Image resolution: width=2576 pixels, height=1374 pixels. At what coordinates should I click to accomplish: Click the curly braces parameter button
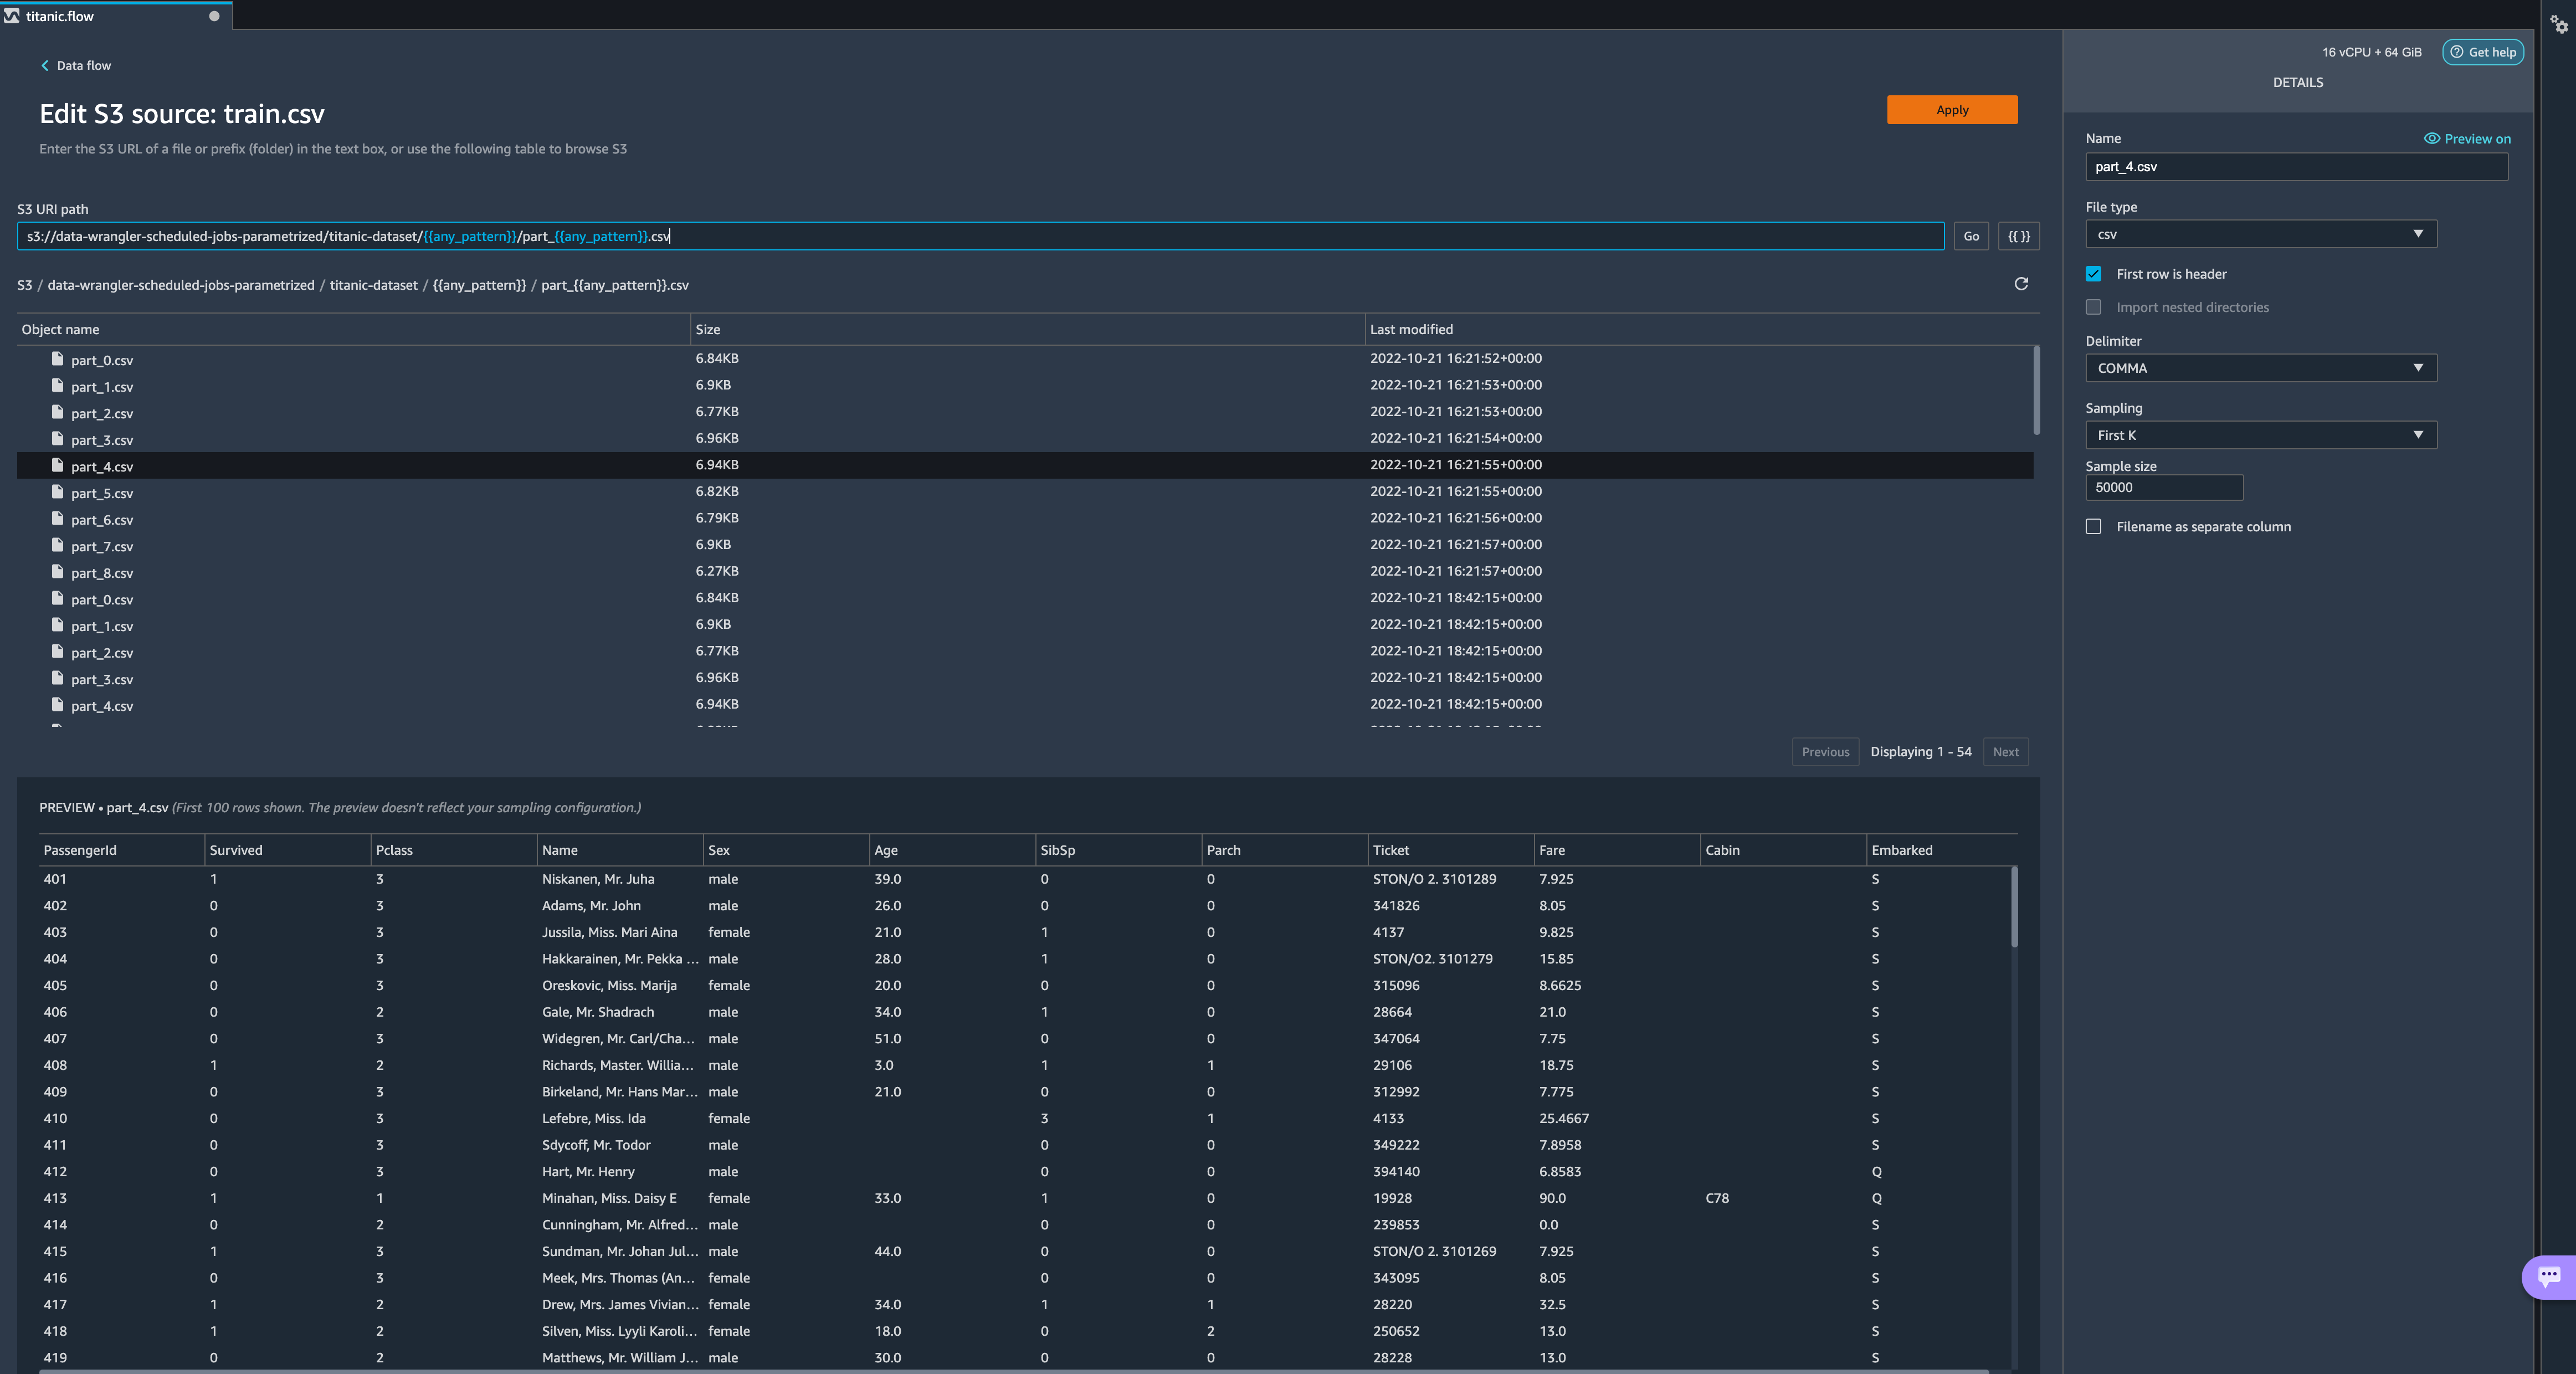click(x=2018, y=236)
